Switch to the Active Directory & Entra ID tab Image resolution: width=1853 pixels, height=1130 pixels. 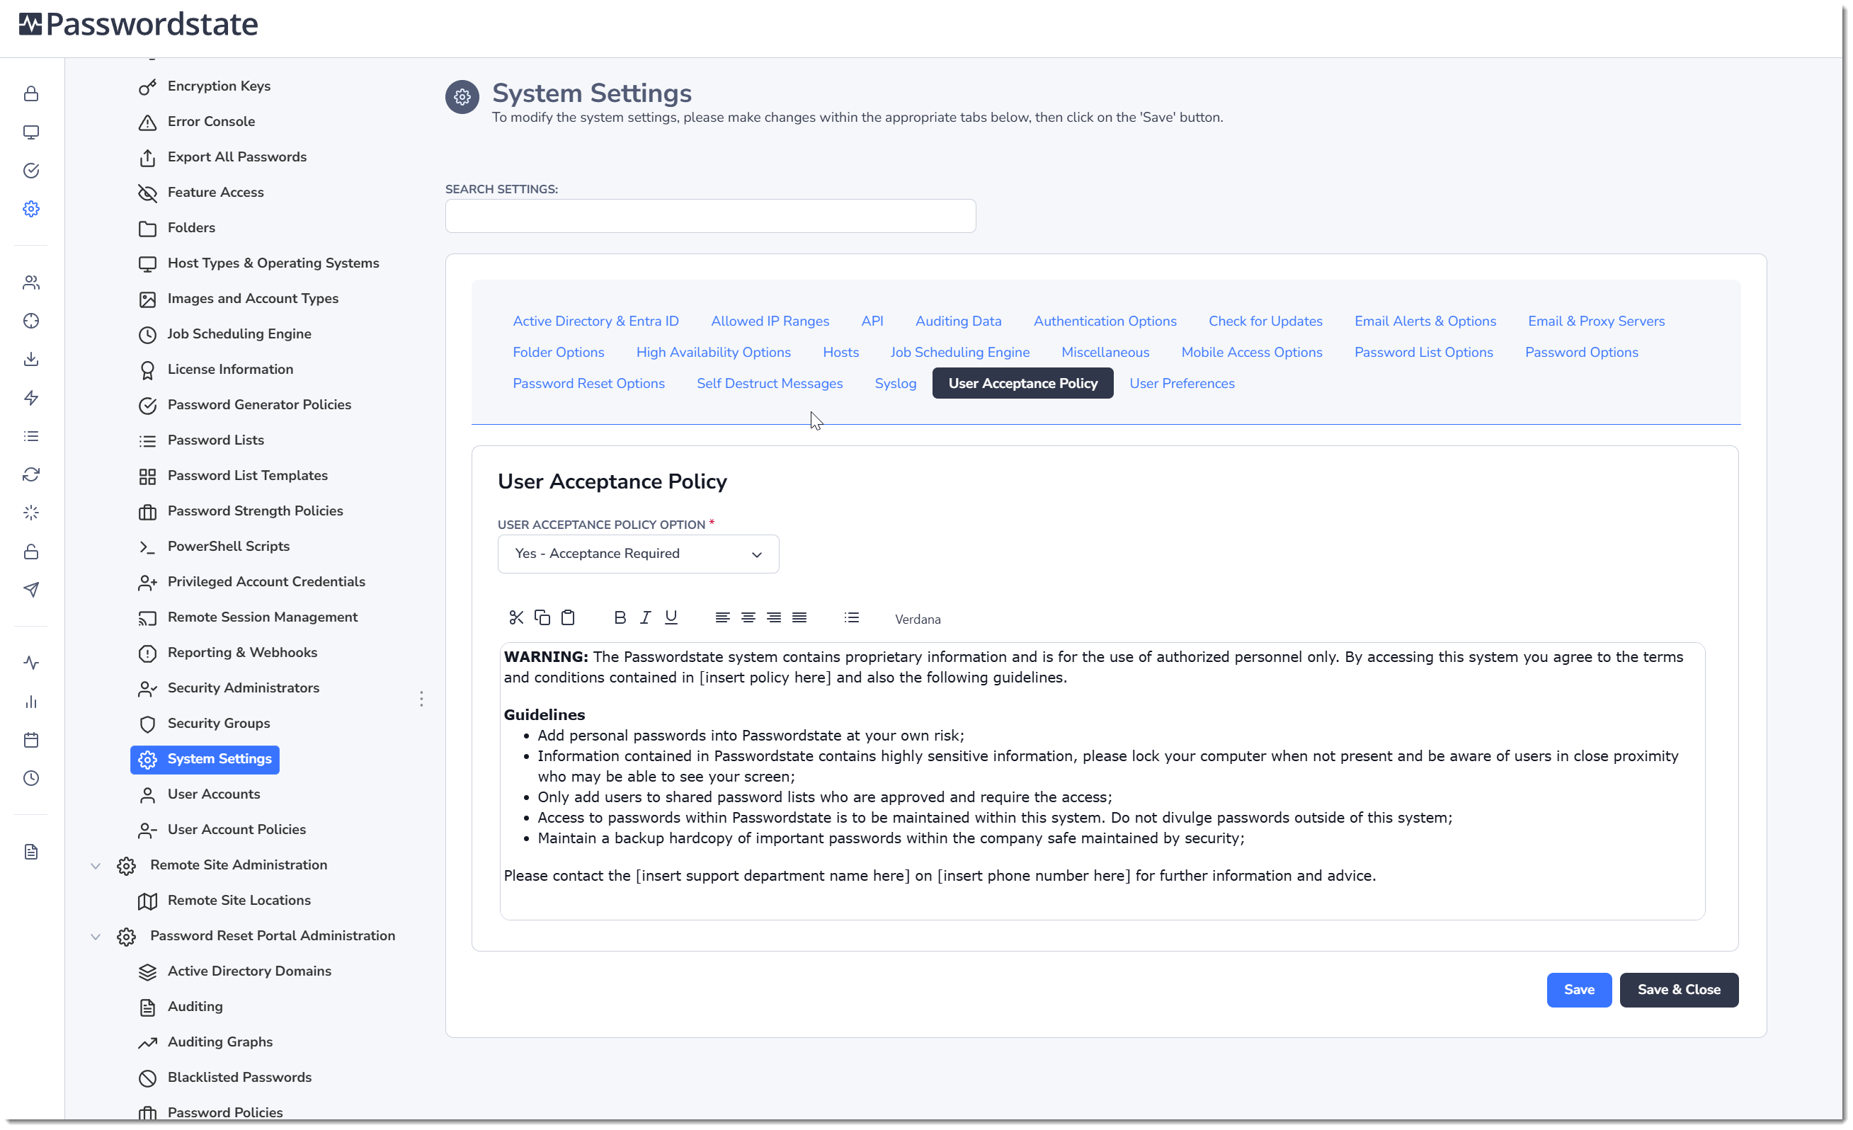[x=595, y=321]
